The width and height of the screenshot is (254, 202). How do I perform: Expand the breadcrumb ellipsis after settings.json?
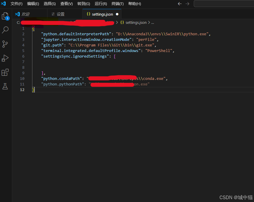[153, 22]
